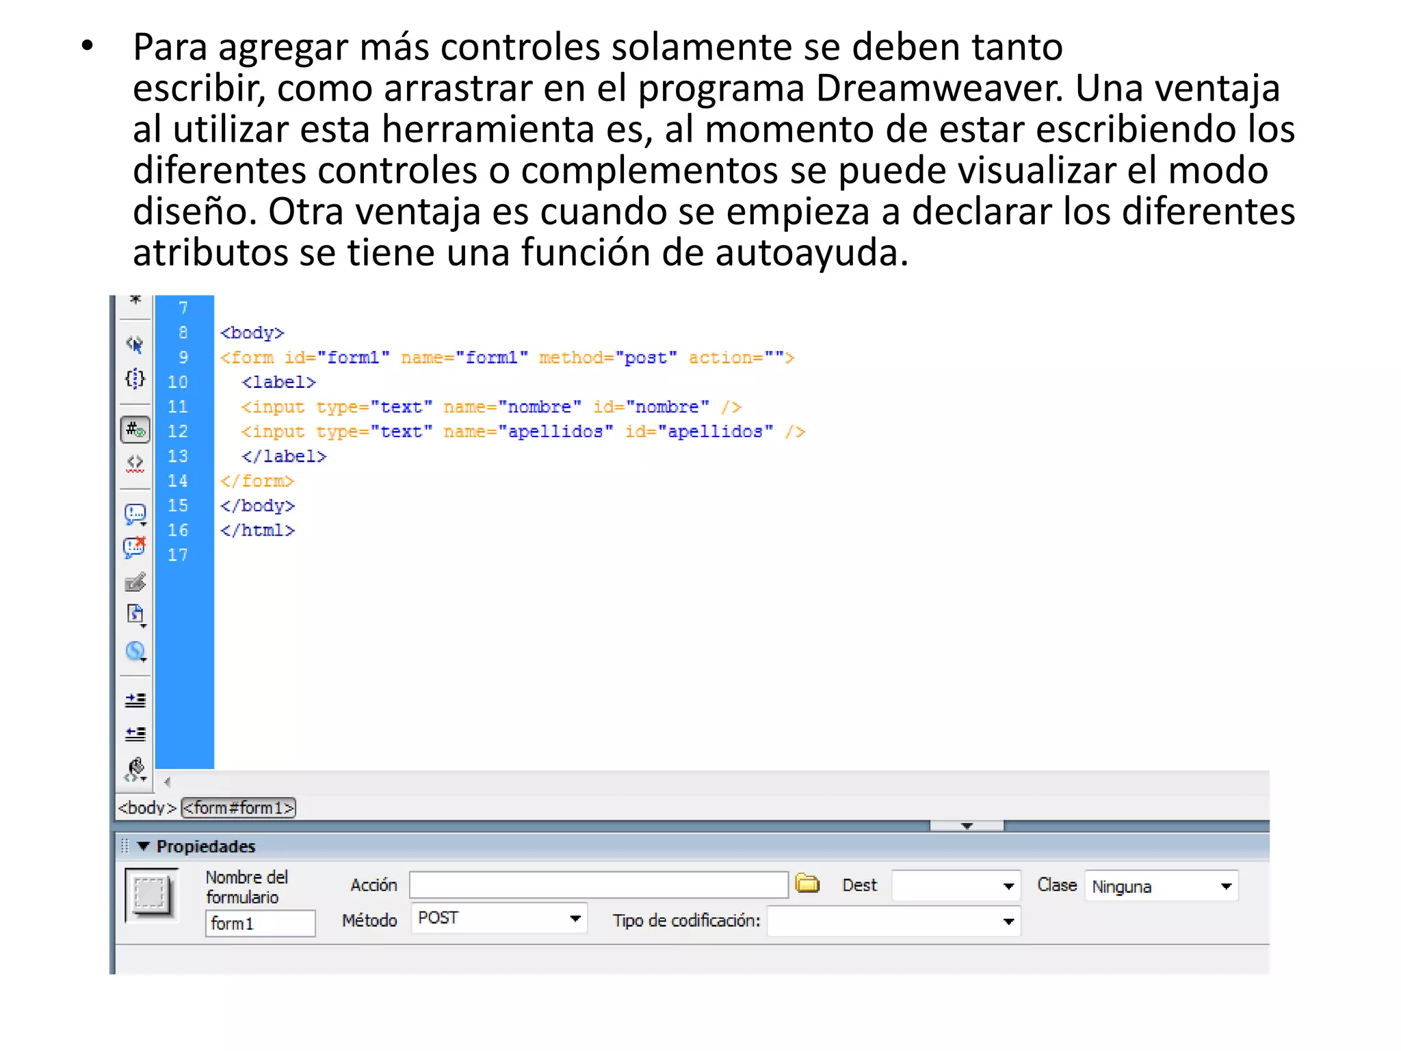Viewport: 1401px width, 1051px height.
Task: Click the asterisk icon atop code toolbar
Action: (135, 299)
